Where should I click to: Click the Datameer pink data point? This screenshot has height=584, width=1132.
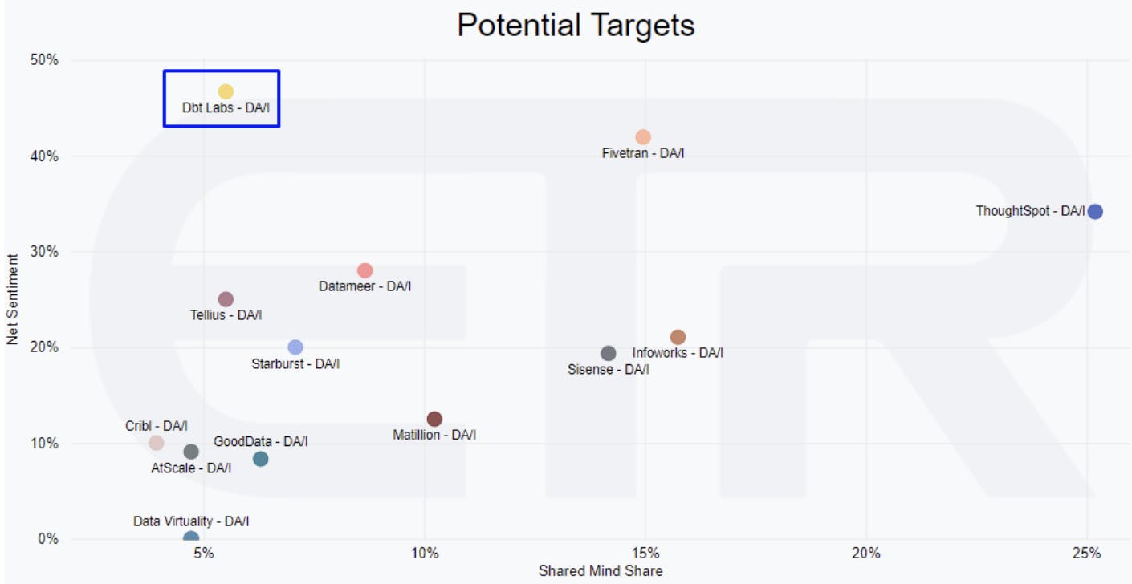(x=364, y=270)
